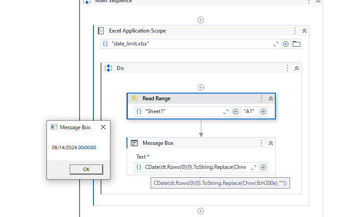Click the plus button next to workbook path
The image size is (358, 217).
tap(286, 44)
